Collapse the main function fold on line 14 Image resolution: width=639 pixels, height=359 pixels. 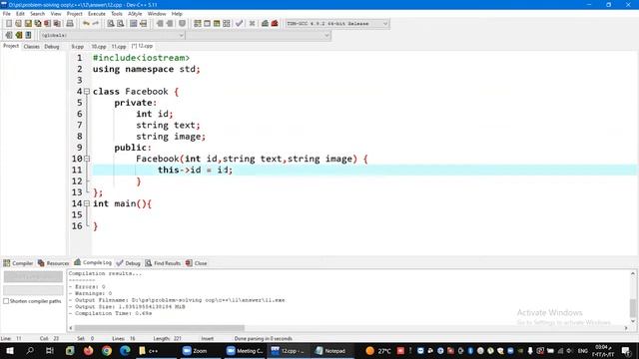click(x=87, y=203)
